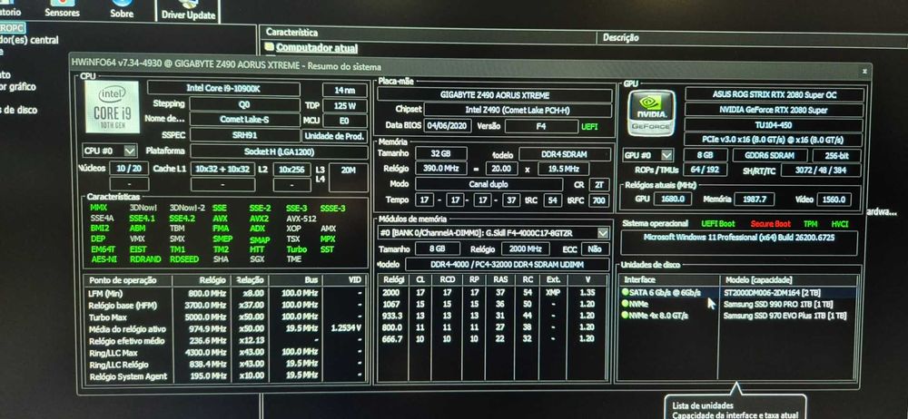Select the highlighted computer node in left tree

click(12, 28)
